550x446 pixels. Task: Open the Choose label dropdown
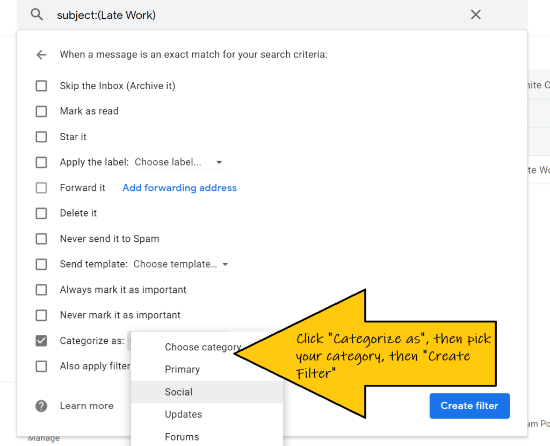179,162
